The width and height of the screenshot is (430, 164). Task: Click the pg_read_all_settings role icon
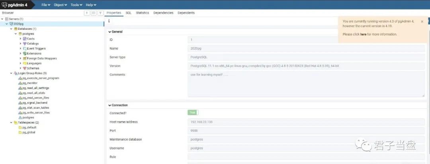pos(20,88)
